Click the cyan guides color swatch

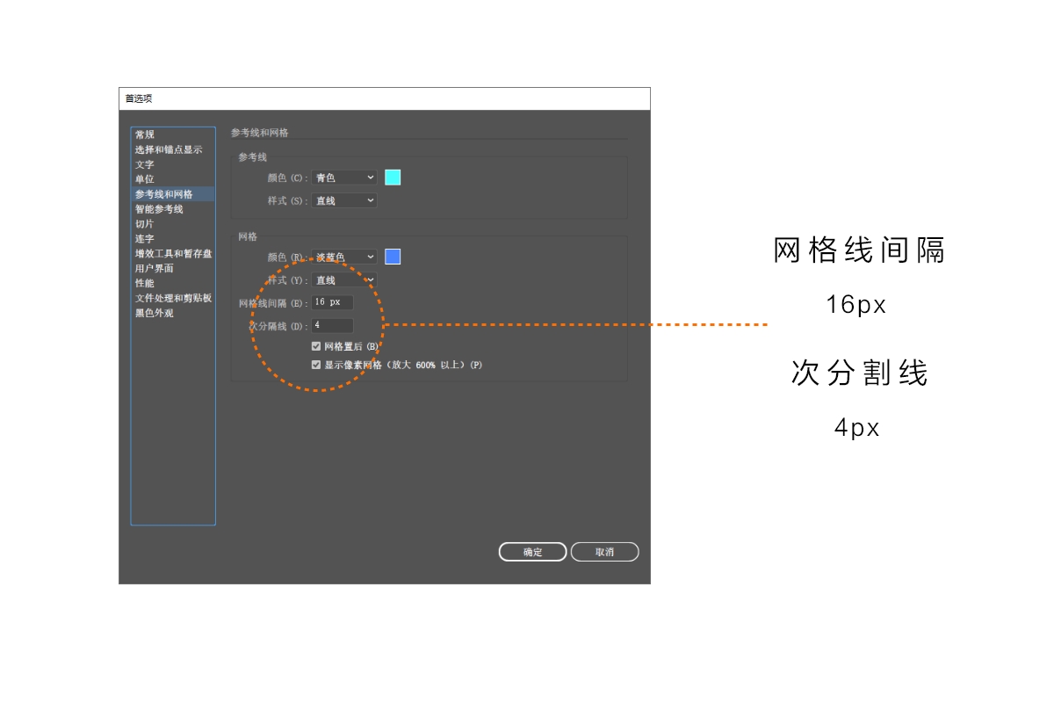tap(393, 178)
